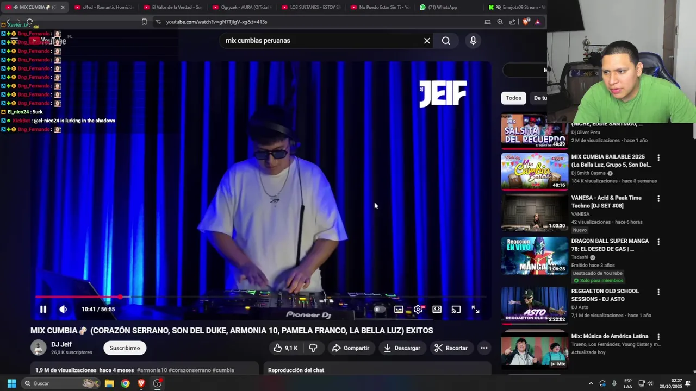Open Windows Start menu

pos(11,383)
